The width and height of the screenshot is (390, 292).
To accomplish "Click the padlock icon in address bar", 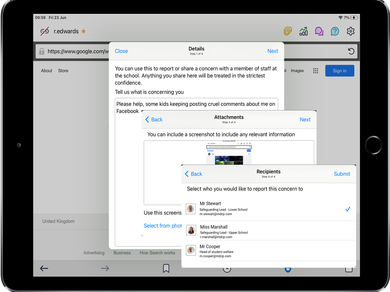I will [42, 51].
